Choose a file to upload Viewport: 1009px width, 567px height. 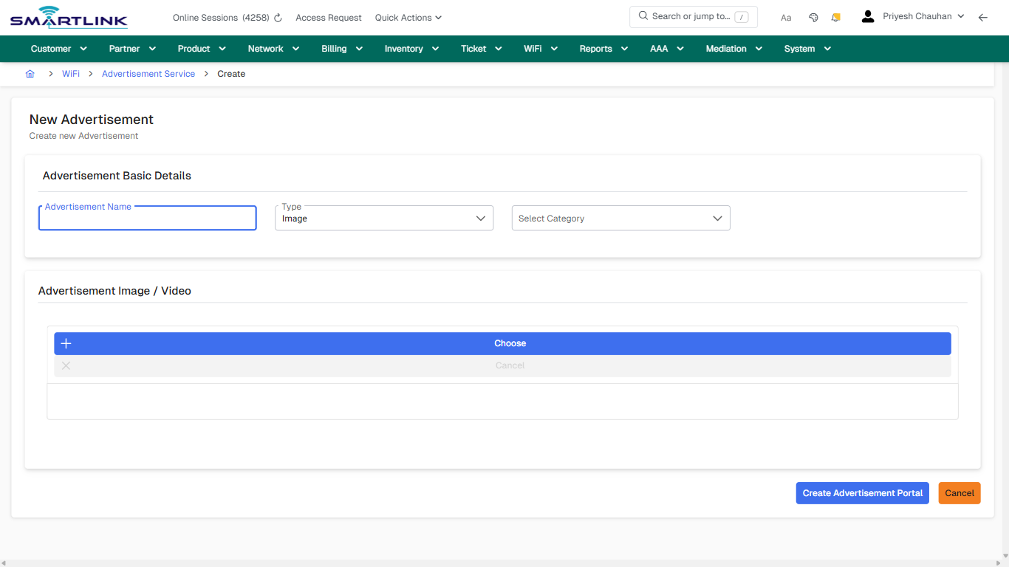[510, 343]
